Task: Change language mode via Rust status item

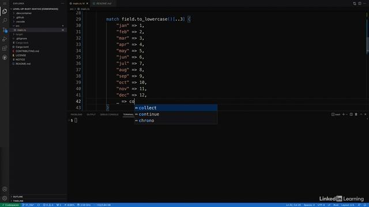Action: 336,205
